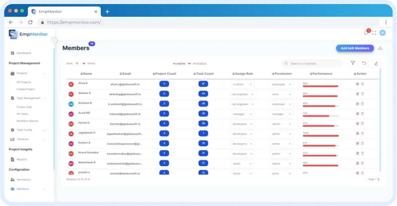Click the download members icon

click(380, 48)
